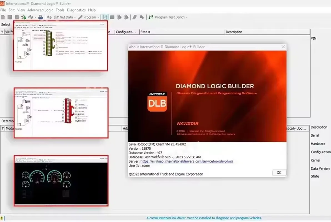Toggle the Module filter funnel icon
331x222 pixels.
2,128
